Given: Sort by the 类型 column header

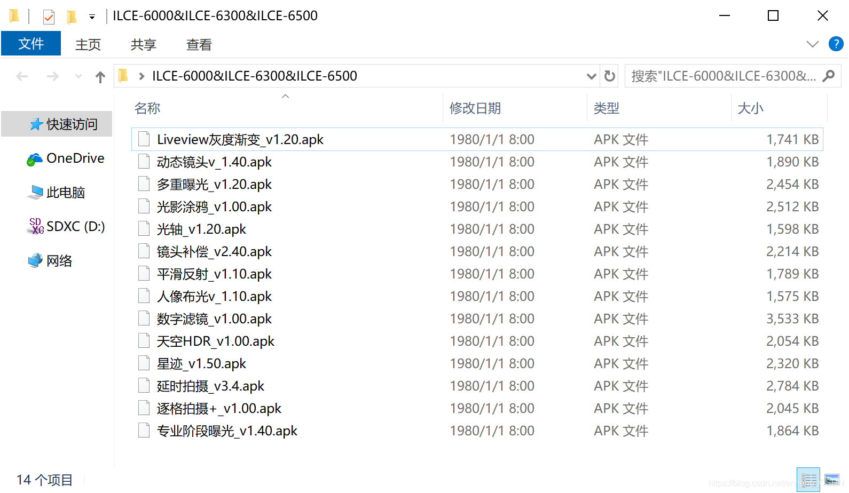Looking at the screenshot, I should tap(607, 108).
